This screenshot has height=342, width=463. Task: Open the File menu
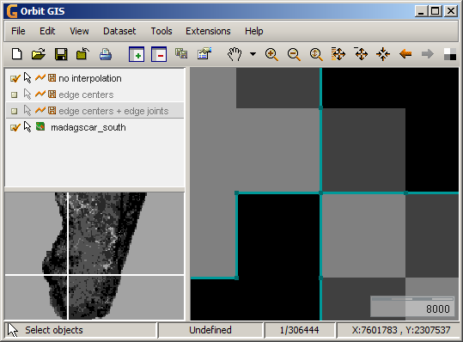tap(18, 31)
